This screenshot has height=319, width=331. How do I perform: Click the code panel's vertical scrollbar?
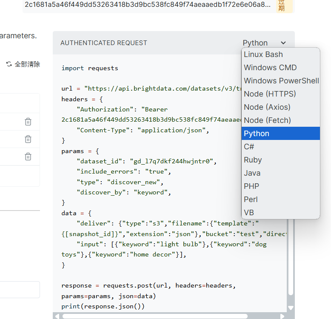pos(291,255)
